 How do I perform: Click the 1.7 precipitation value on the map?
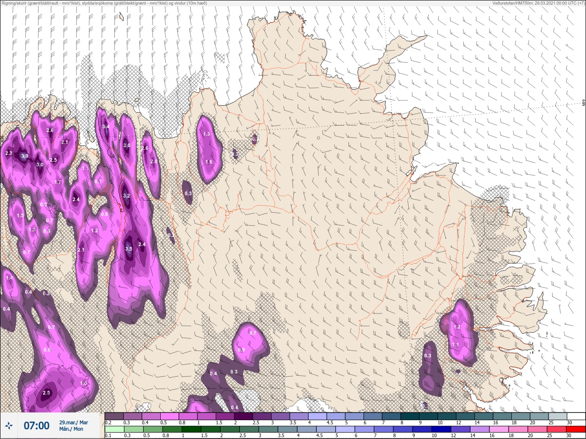pos(58,182)
